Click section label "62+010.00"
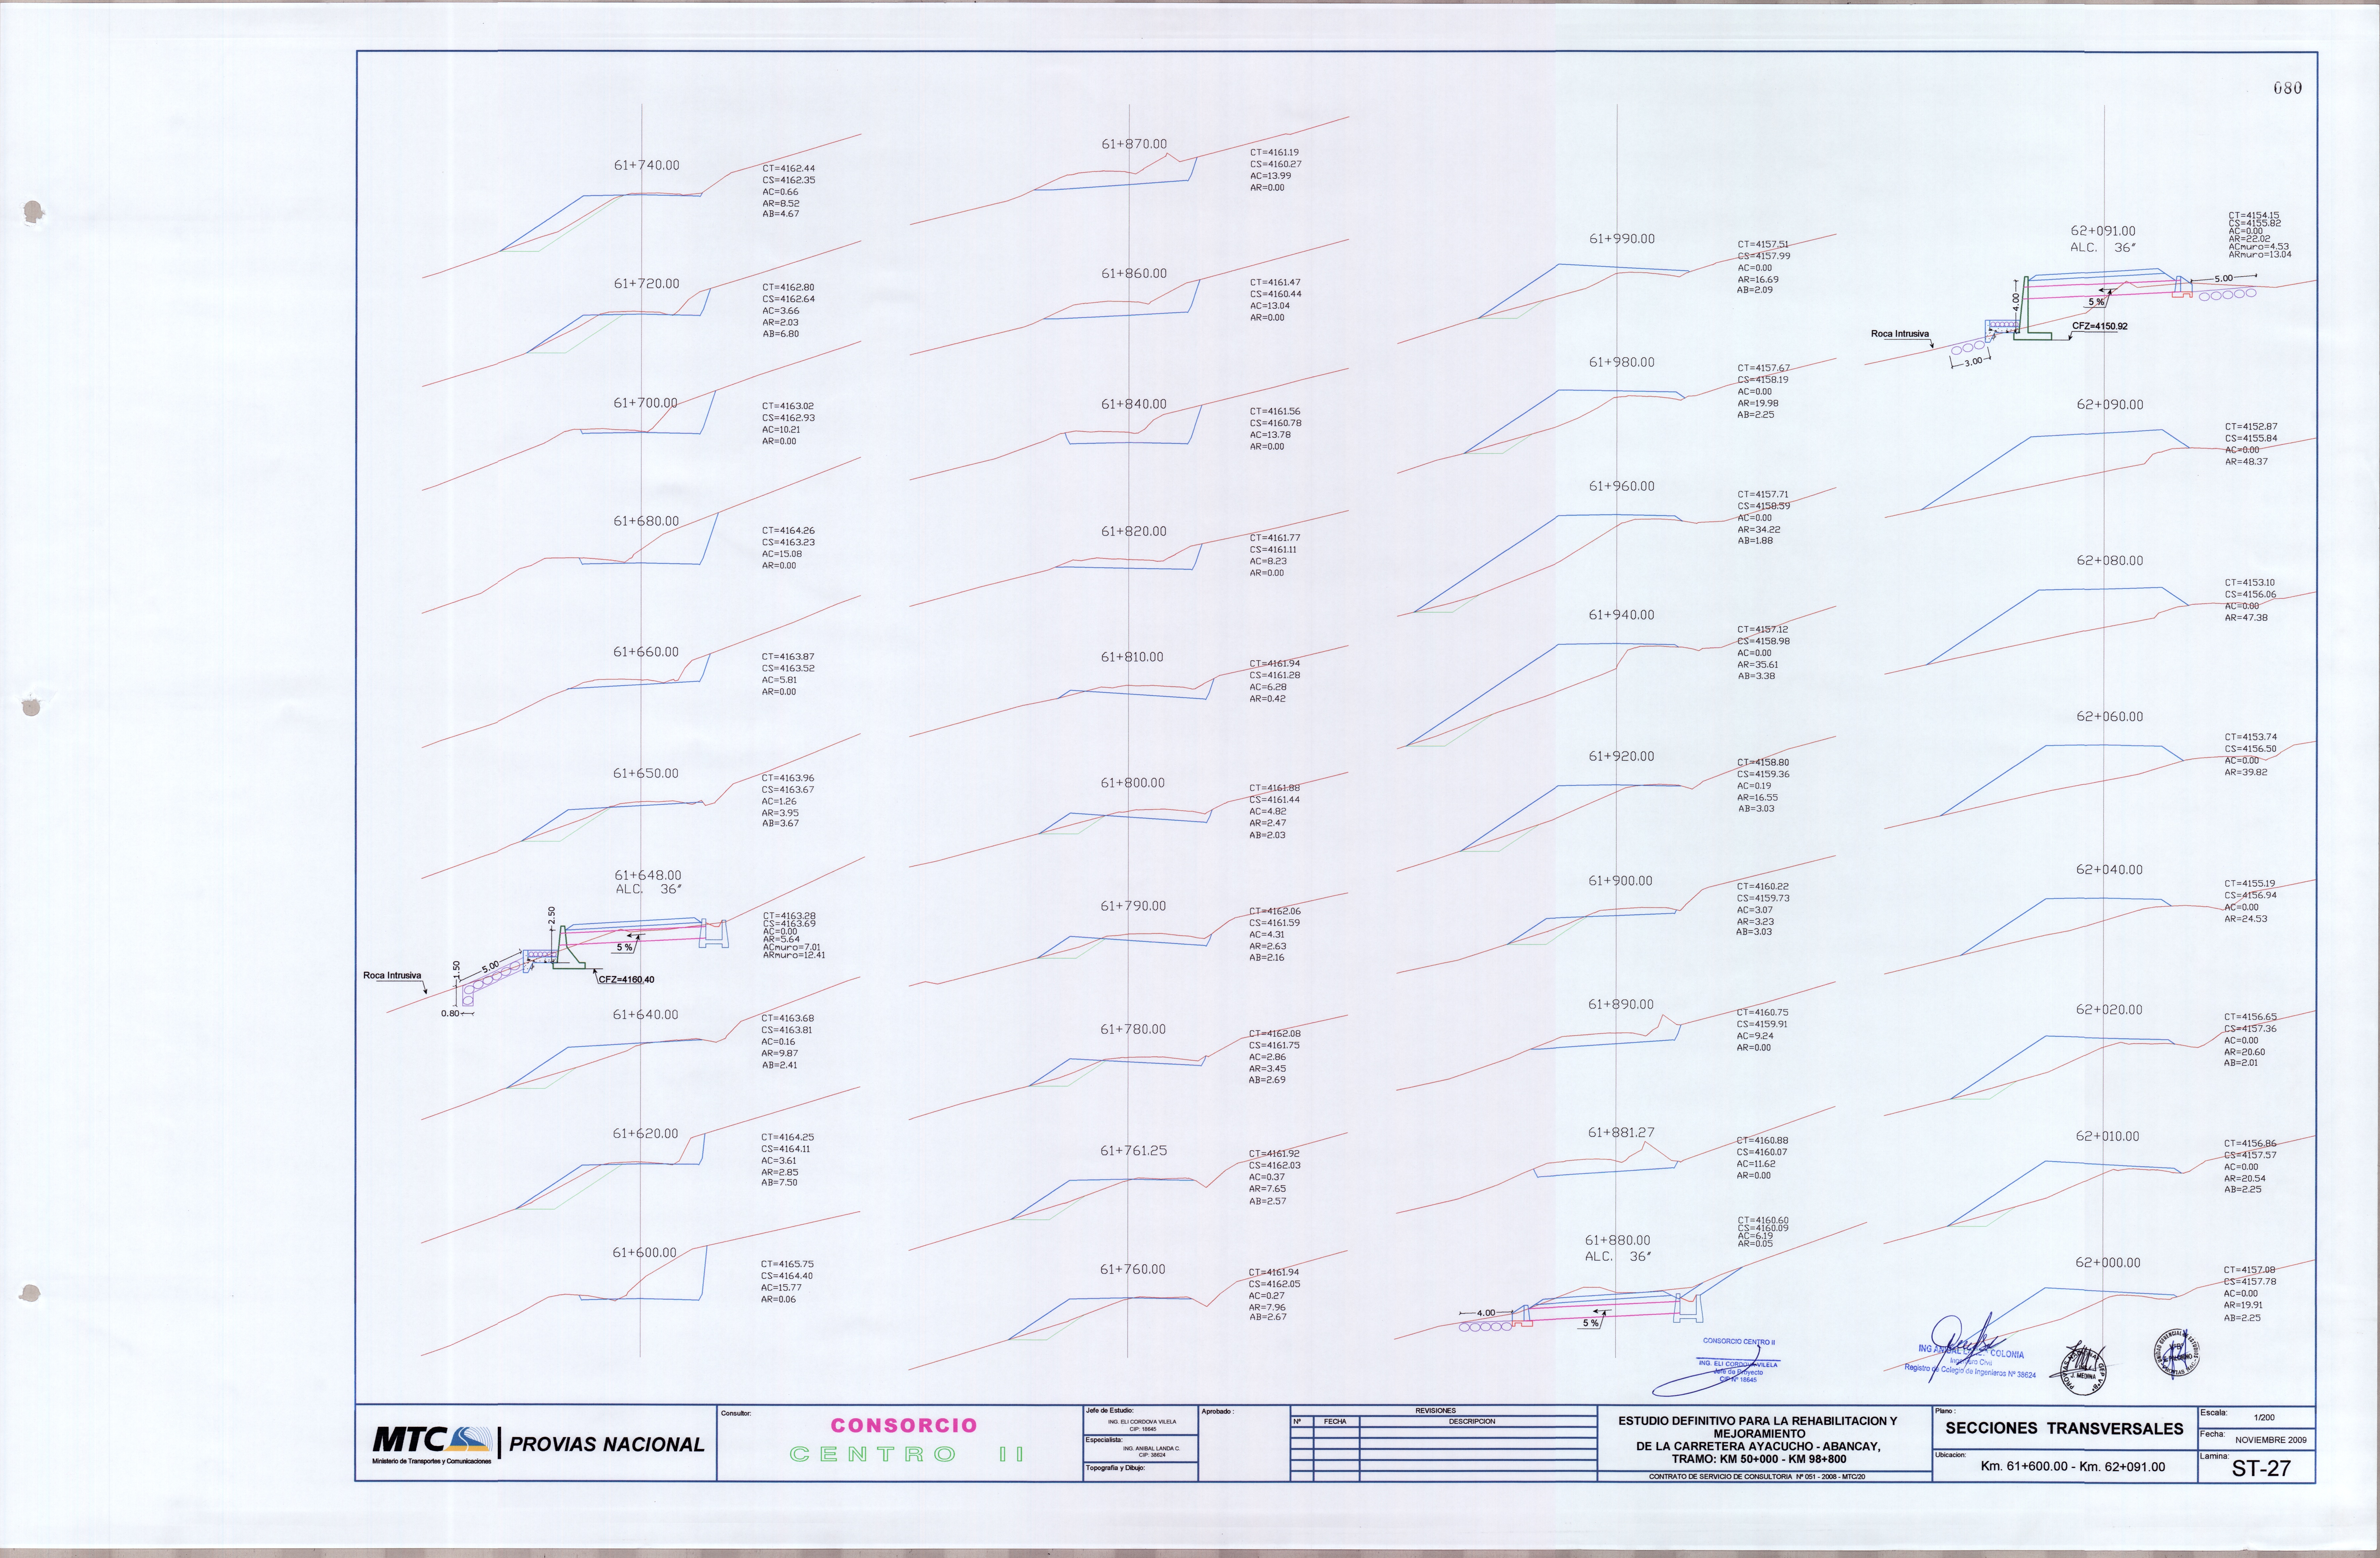This screenshot has width=2380, height=1558. click(2108, 1136)
